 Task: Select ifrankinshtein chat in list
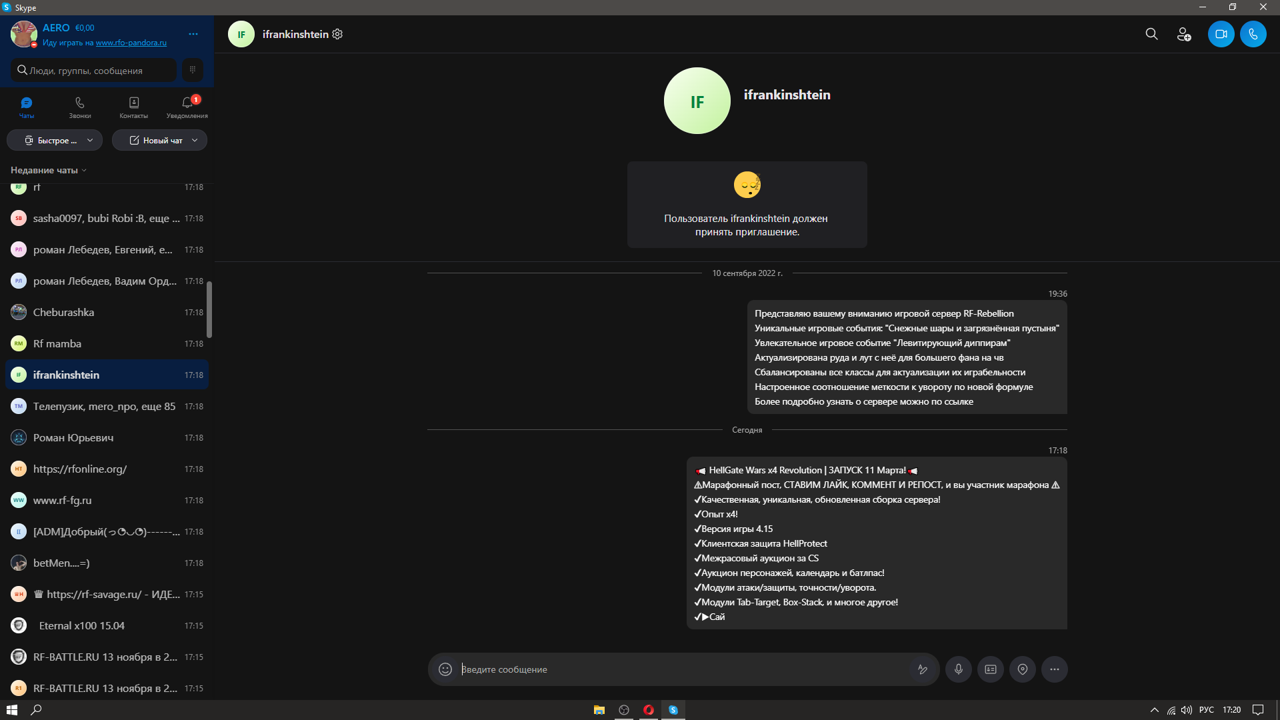[x=107, y=375]
